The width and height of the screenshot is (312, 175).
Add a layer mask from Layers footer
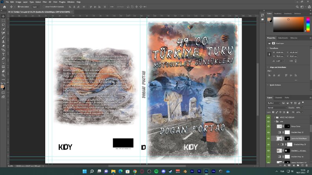[x=289, y=165]
